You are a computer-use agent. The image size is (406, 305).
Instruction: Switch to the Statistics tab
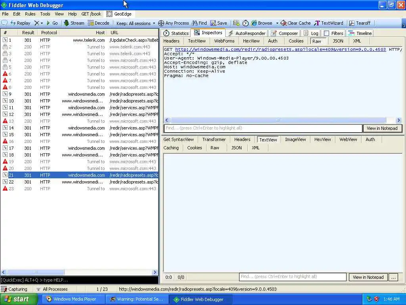point(176,33)
